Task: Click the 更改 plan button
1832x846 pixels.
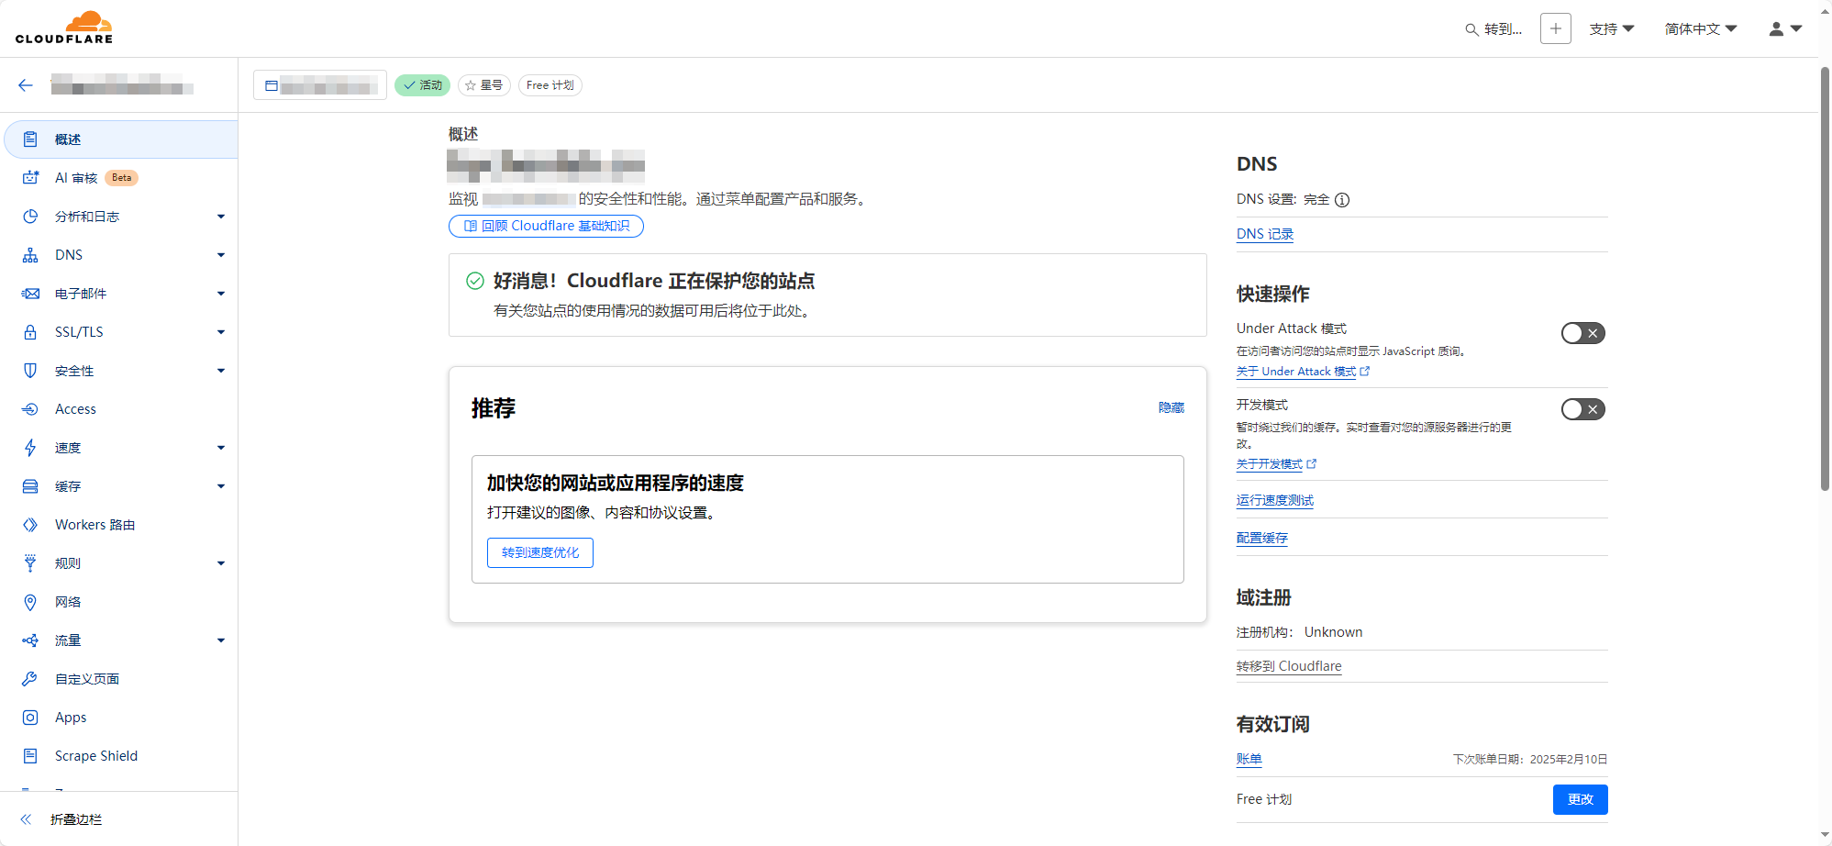Action: (1581, 799)
